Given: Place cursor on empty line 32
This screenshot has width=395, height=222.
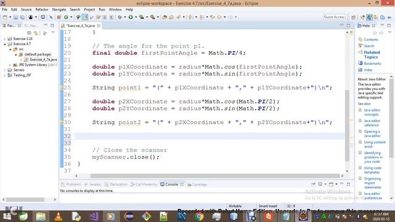Looking at the screenshot, I should 209,136.
